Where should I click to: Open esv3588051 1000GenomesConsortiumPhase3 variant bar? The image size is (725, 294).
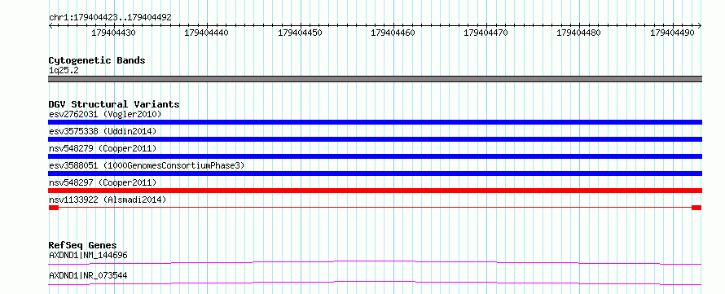coord(375,173)
